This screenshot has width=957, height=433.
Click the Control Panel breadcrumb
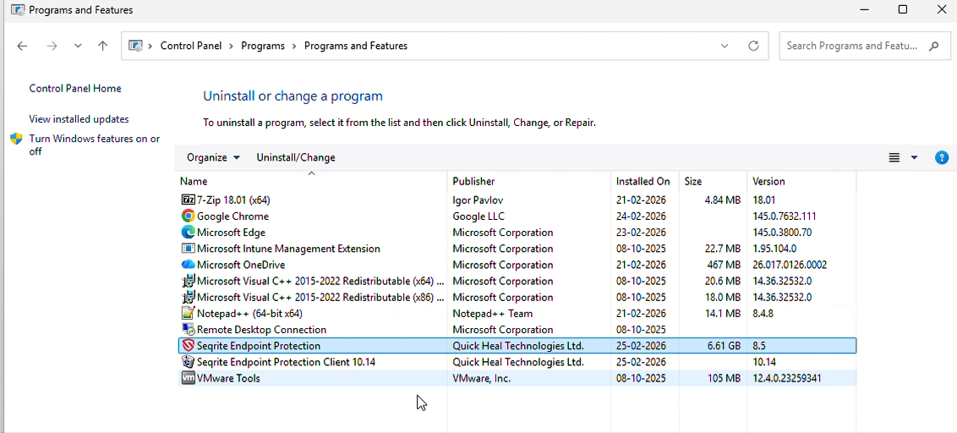[190, 46]
